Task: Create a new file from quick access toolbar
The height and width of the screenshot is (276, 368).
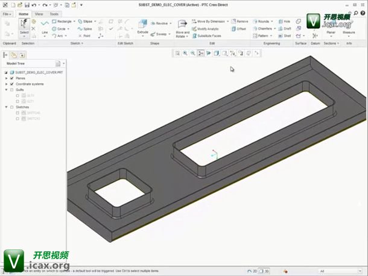Action: click(13, 5)
